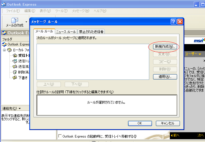Open the メッセージ(M) menu

pos(81,11)
